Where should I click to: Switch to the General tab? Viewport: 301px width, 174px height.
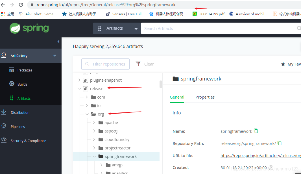pos(177,97)
